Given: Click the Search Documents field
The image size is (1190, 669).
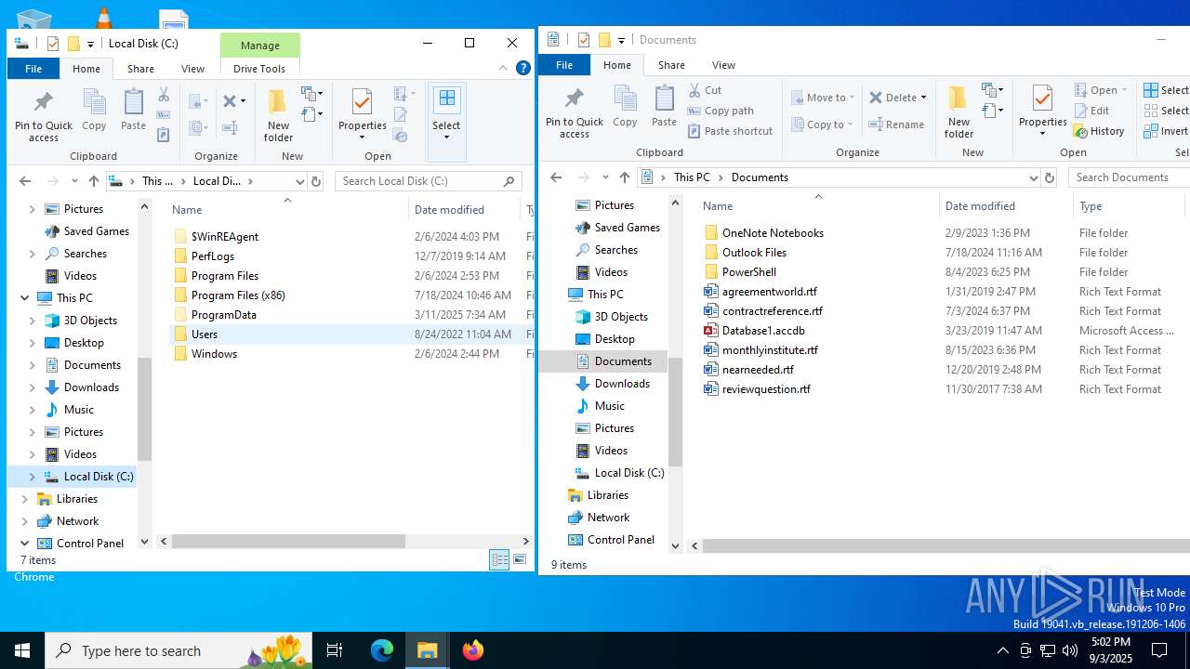Looking at the screenshot, I should point(1130,177).
